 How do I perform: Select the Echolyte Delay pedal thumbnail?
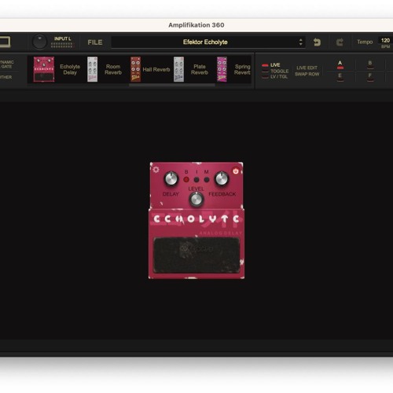pos(44,69)
